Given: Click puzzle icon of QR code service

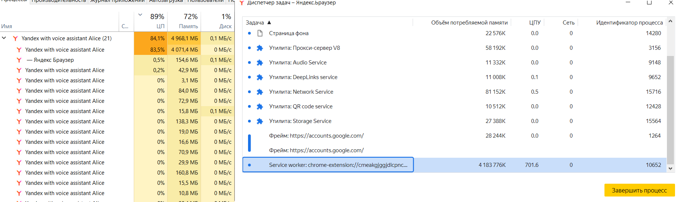Looking at the screenshot, I should coord(260,106).
